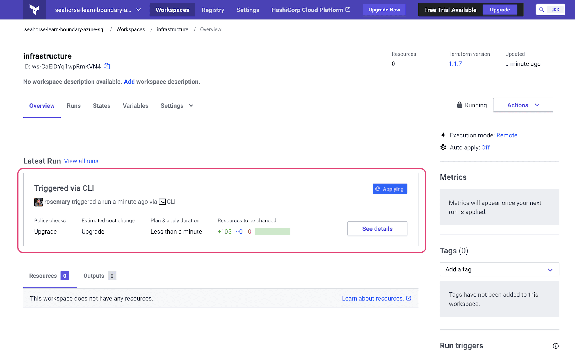Open the Actions dropdown

click(x=523, y=105)
